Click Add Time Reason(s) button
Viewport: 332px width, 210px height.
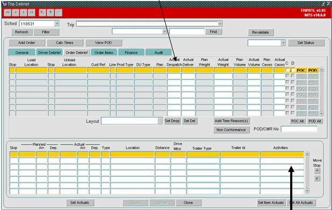(231, 121)
